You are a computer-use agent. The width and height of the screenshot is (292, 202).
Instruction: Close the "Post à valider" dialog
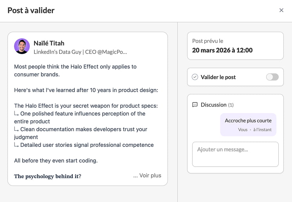(x=281, y=10)
